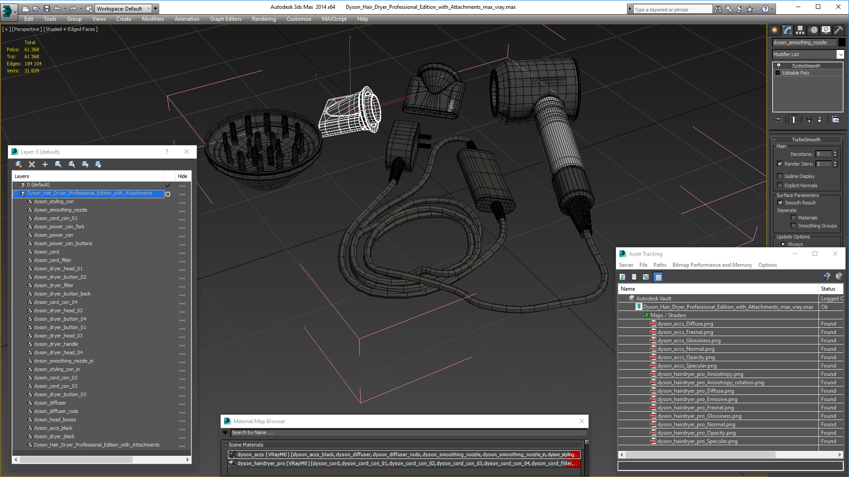Expand the Editable Poly plus sign in stack

(x=777, y=73)
